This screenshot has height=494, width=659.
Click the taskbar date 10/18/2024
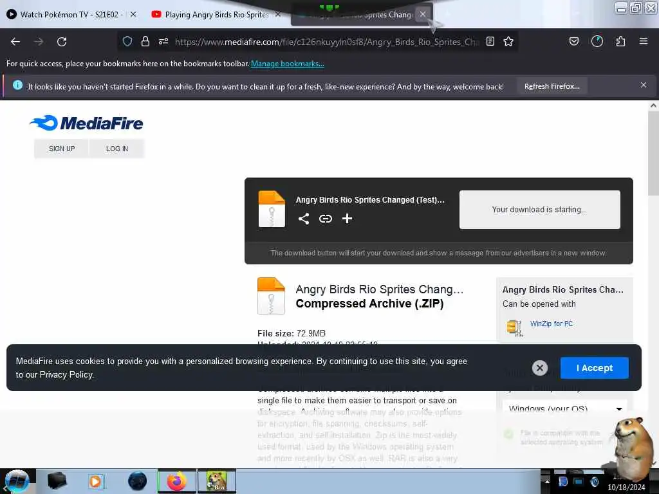coord(626,488)
